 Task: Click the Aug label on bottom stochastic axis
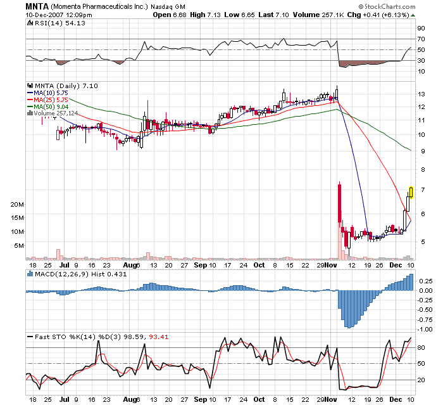130,400
